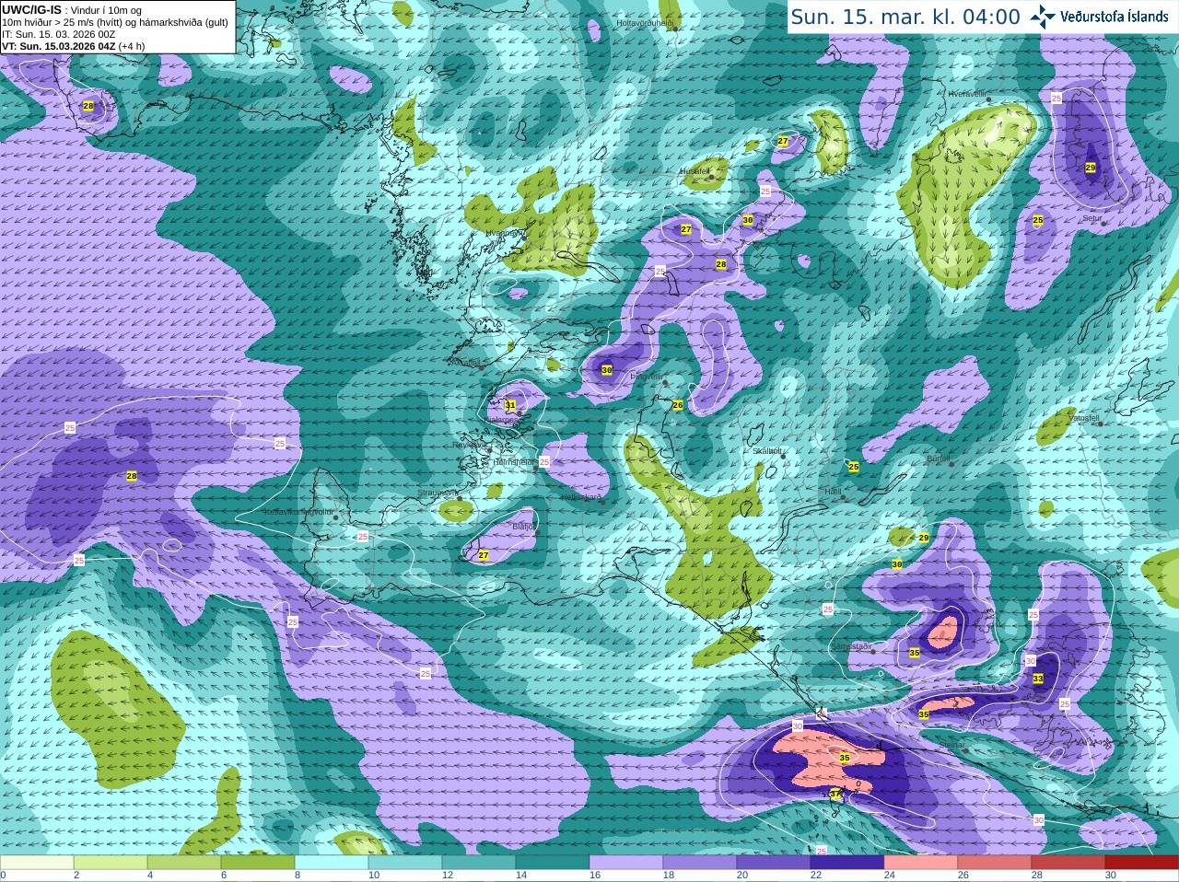Click the legend tick label "8"
This screenshot has width=1179, height=882.
298,876
